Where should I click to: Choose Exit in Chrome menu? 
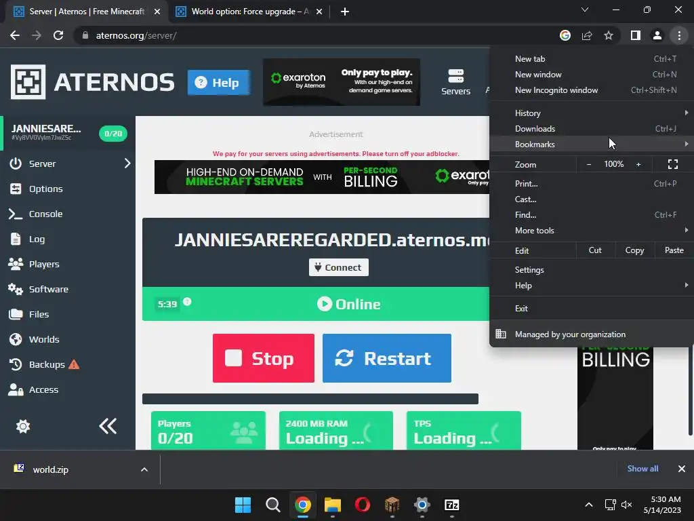tap(591, 309)
